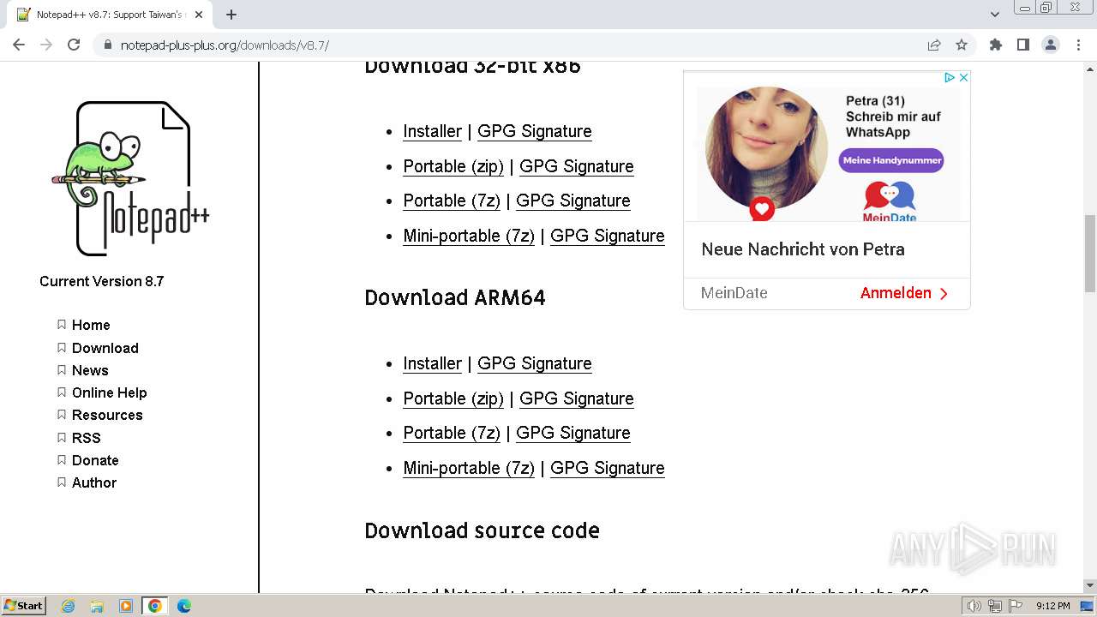The width and height of the screenshot is (1097, 617).
Task: Open the Action Center flag icon
Action: point(1016,606)
